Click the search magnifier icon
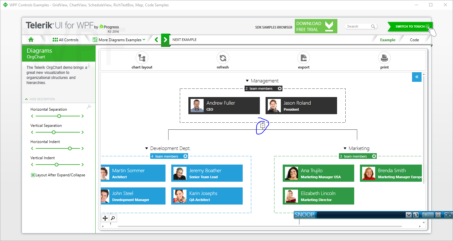Image resolution: width=453 pixels, height=241 pixels. pyautogui.click(x=373, y=27)
